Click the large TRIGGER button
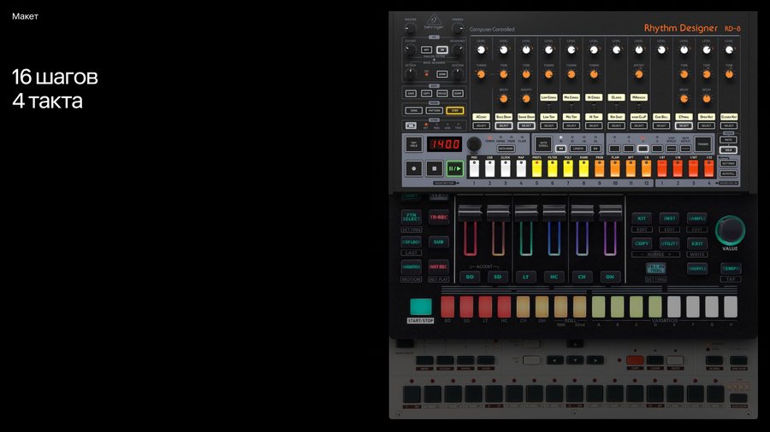The height and width of the screenshot is (432, 770). coord(703,144)
